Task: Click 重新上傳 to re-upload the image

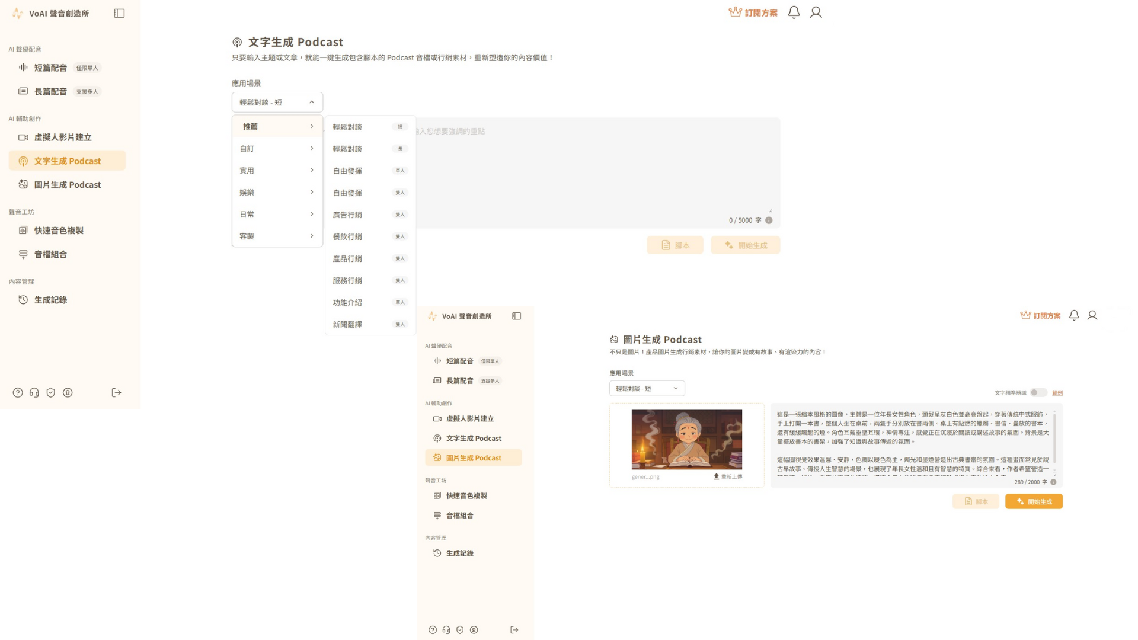Action: 728,476
